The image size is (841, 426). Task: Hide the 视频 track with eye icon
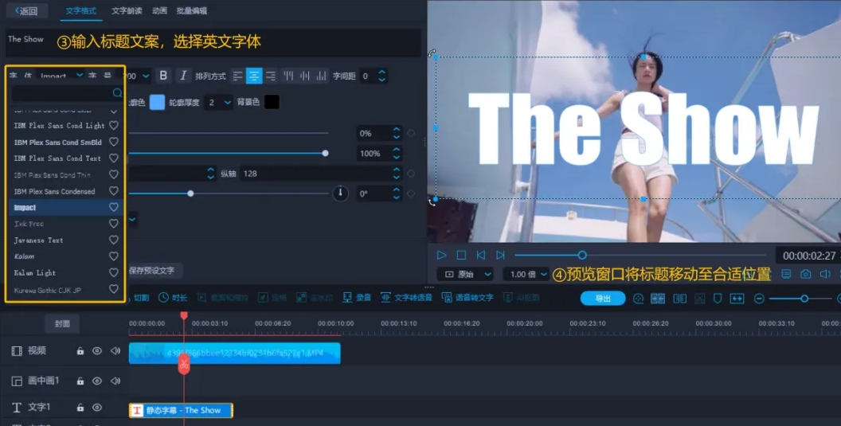[x=97, y=351]
